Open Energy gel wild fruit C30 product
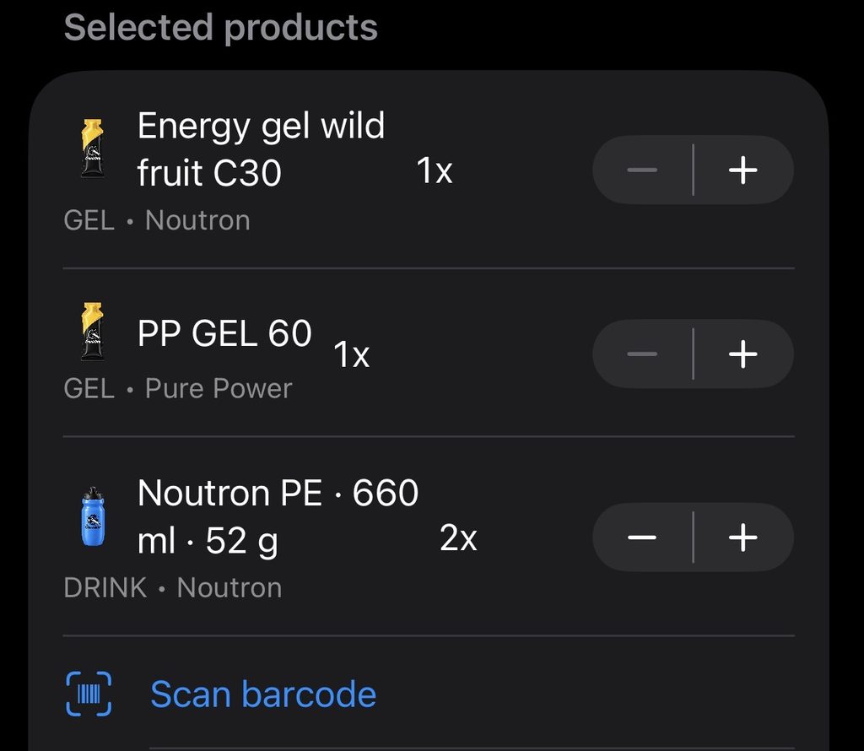The width and height of the screenshot is (864, 751). [261, 149]
